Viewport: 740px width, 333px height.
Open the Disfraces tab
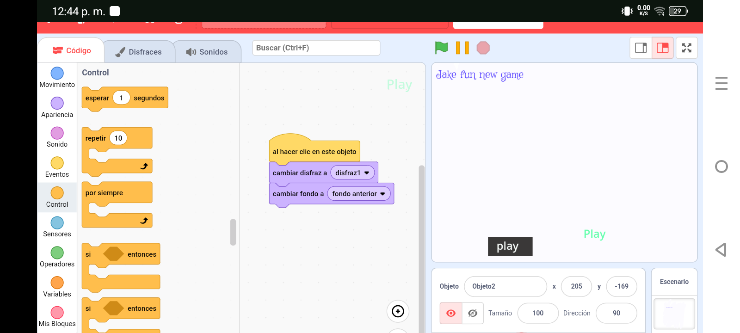pos(139,52)
